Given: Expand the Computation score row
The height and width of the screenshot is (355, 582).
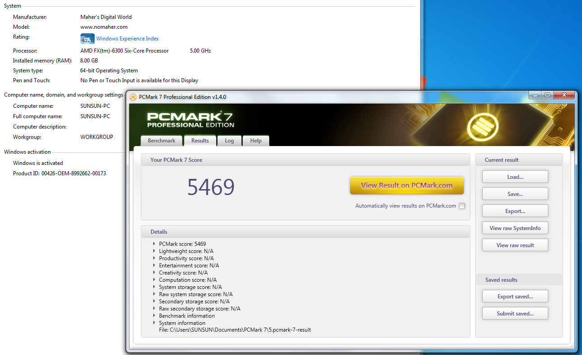Looking at the screenshot, I should tap(154, 280).
